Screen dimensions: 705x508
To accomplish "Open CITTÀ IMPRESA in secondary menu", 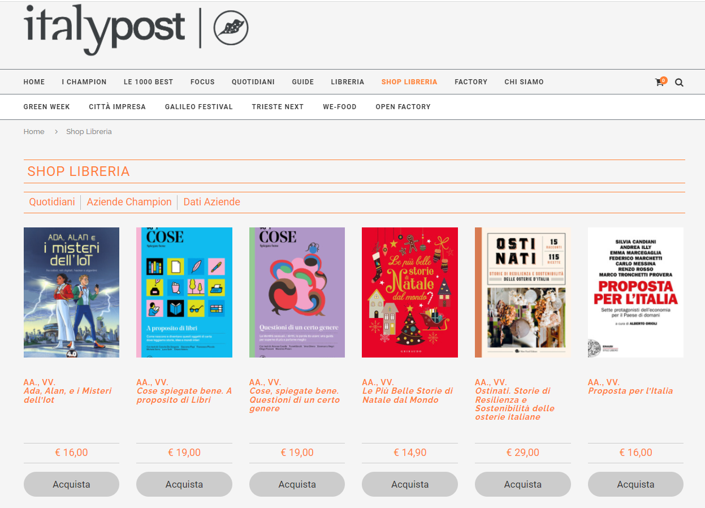I will point(118,107).
